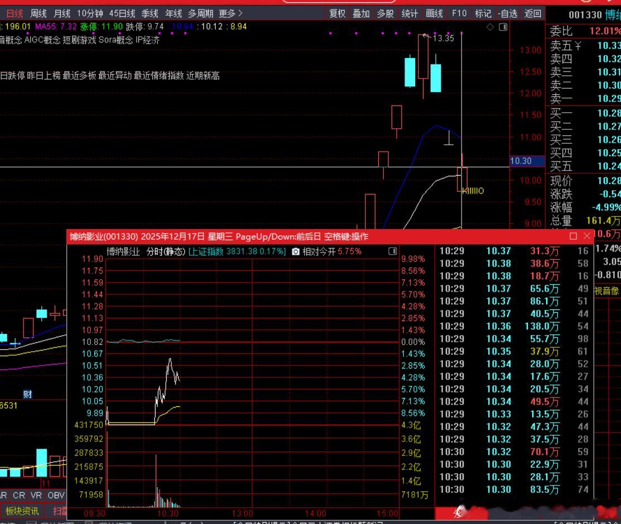
Task: Select the OBV indicator tab
Action: click(x=56, y=495)
